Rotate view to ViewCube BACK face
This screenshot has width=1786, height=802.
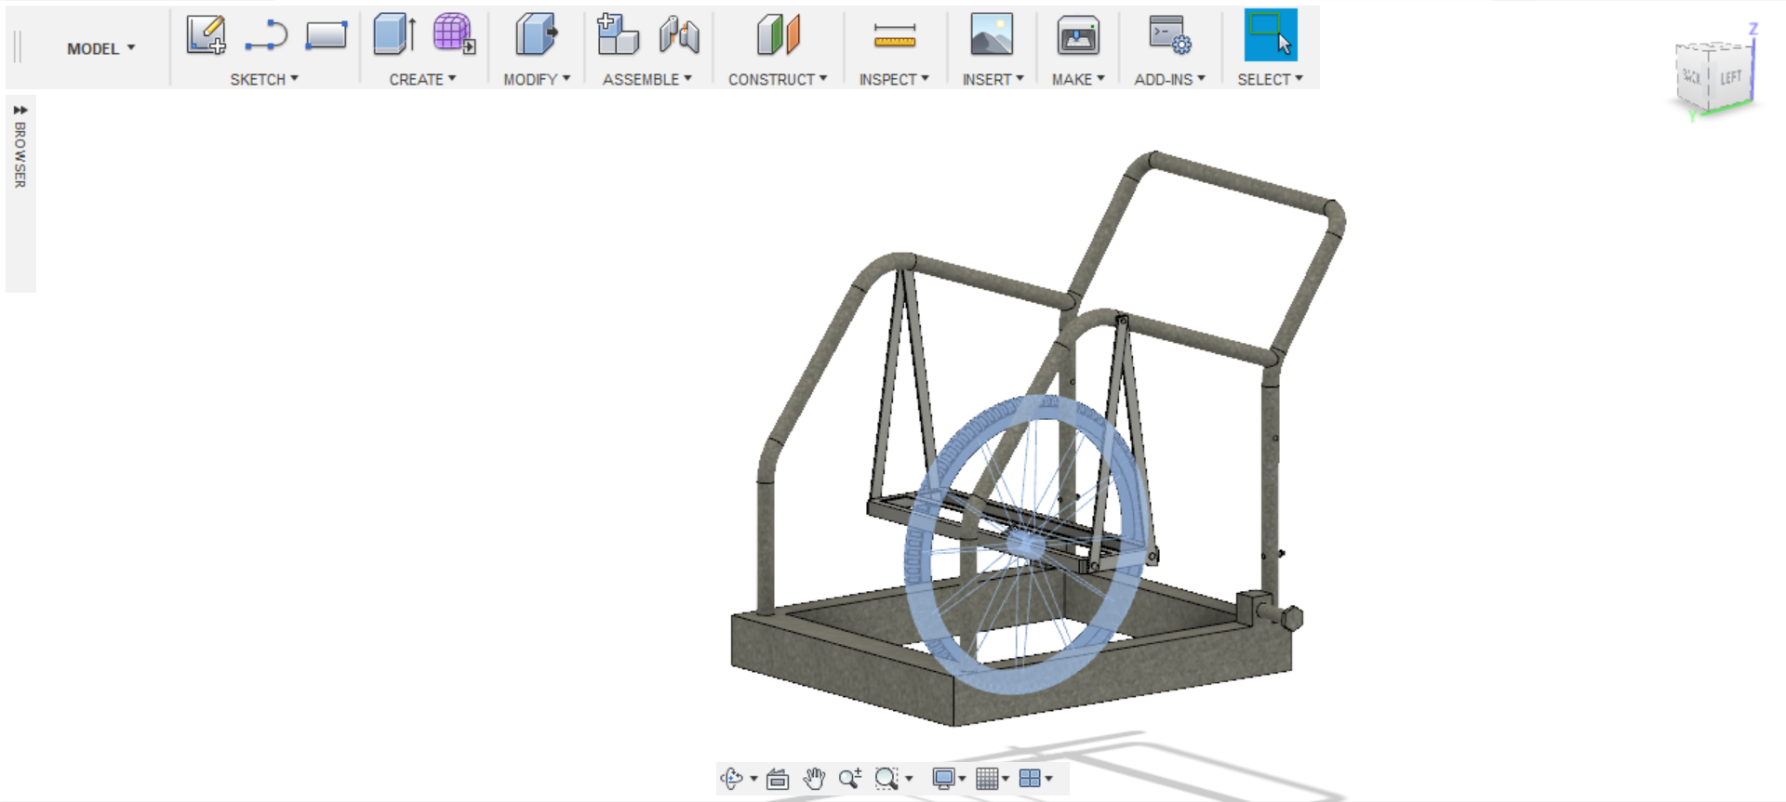[x=1692, y=76]
